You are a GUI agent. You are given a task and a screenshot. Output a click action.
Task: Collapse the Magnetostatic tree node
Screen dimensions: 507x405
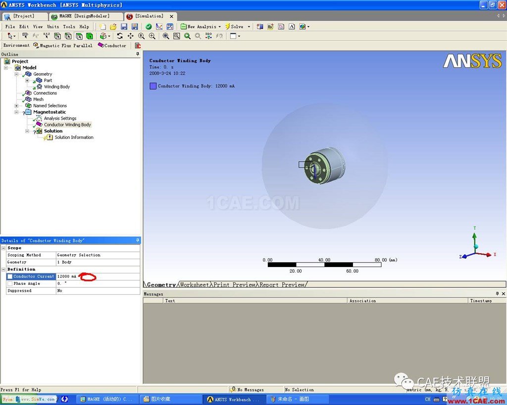[16, 112]
